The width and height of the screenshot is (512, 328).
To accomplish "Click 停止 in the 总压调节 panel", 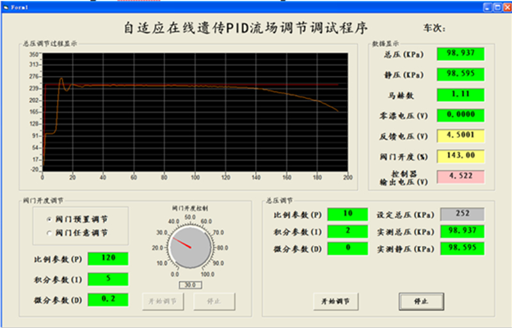I will [x=421, y=301].
